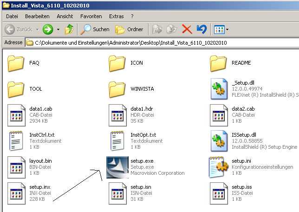Click the move-to-folder toolbar icon

click(157, 29)
